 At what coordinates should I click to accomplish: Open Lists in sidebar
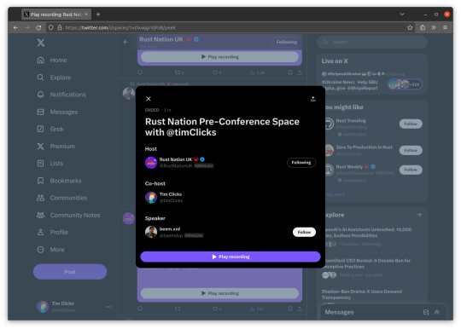(x=50, y=163)
